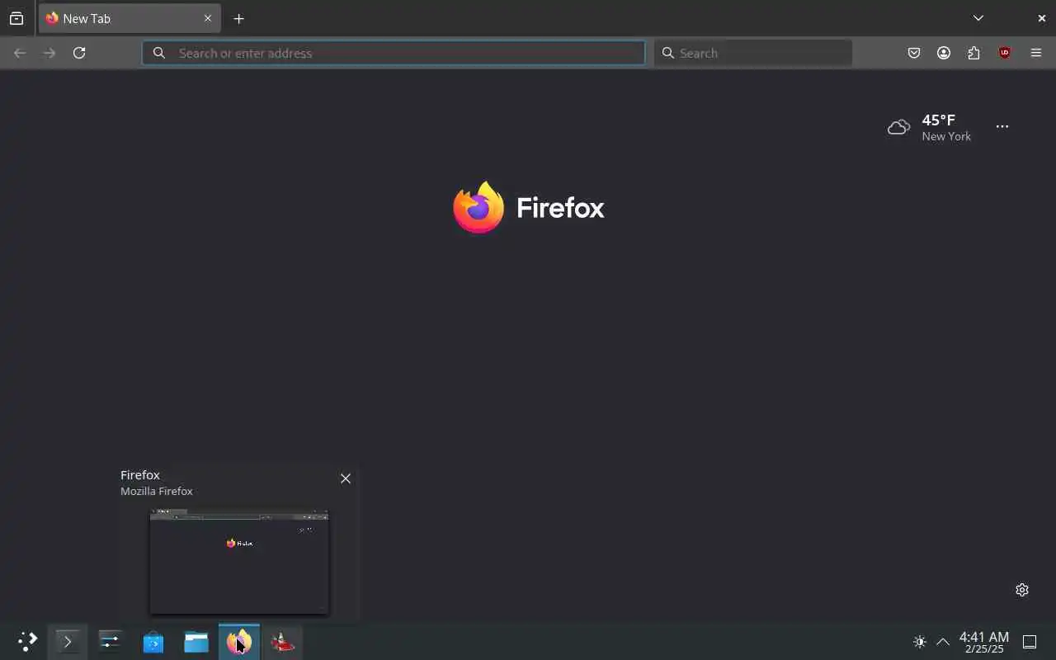Screen dimensions: 1056x660
Task: Open the weather widget three-dots menu
Action: click(x=1002, y=127)
